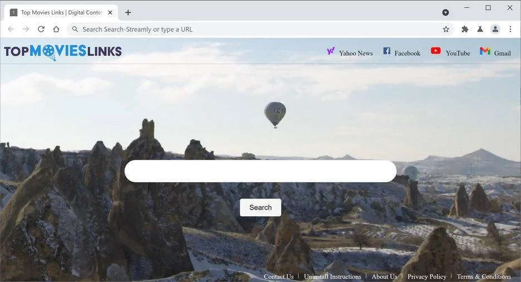This screenshot has height=282, width=521.
Task: Go to the browser home page
Action: pyautogui.click(x=56, y=29)
